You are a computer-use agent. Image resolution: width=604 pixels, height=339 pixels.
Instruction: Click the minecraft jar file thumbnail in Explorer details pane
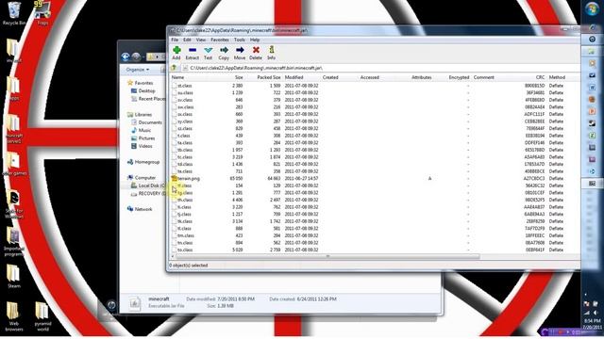tap(135, 303)
